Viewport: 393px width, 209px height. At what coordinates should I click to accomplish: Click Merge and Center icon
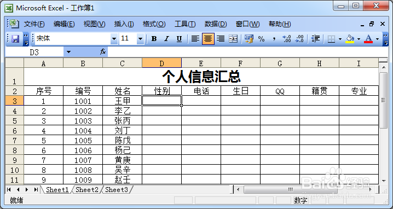pos(233,39)
